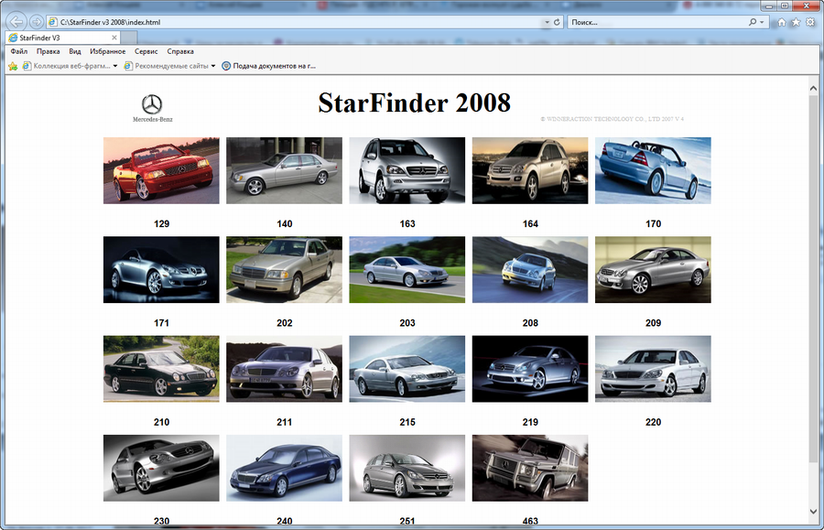The height and width of the screenshot is (530, 824).
Task: Open Рекомендуемые сайты favorites bar item
Action: pyautogui.click(x=167, y=66)
